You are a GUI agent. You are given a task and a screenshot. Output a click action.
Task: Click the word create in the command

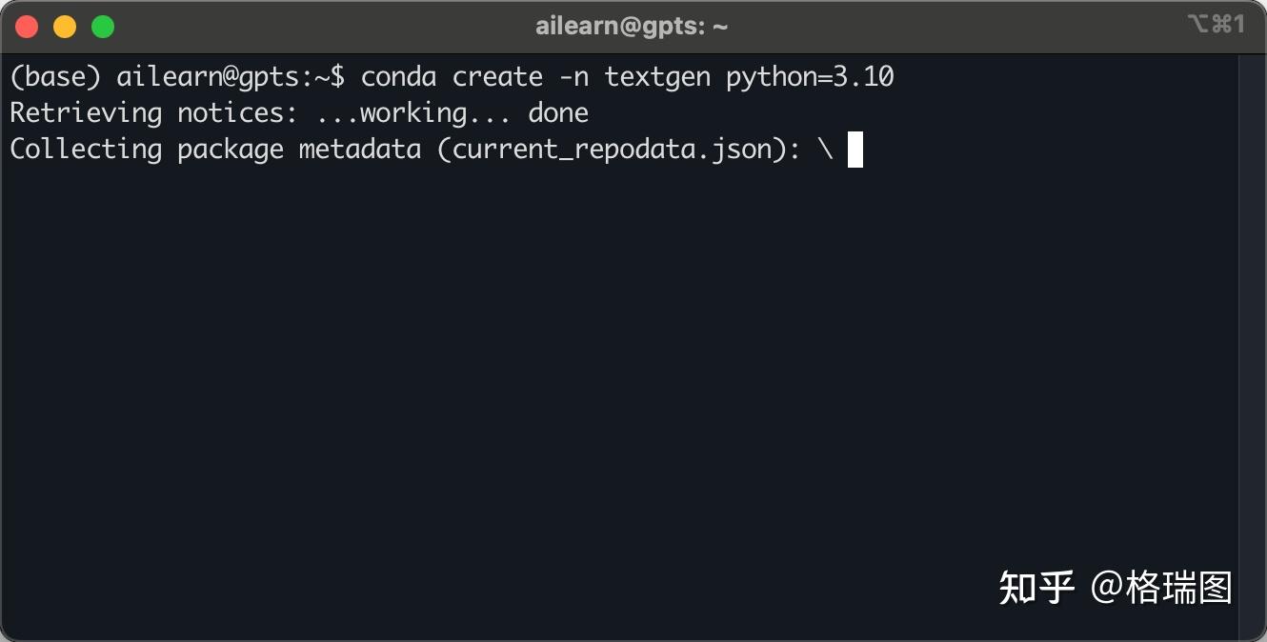click(497, 77)
